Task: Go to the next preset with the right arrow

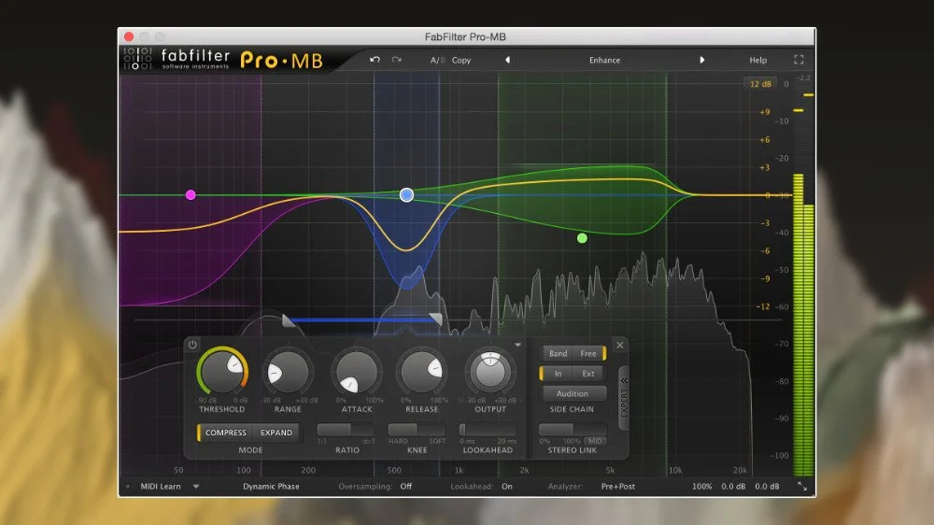Action: point(701,60)
